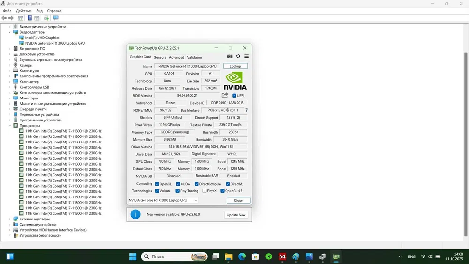Select Intel(R) UHD Graphics device
Image resolution: width=469 pixels, height=264 pixels.
(x=42, y=38)
